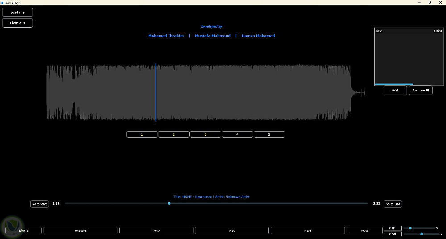Minimize the Audio Player window

click(420, 3)
